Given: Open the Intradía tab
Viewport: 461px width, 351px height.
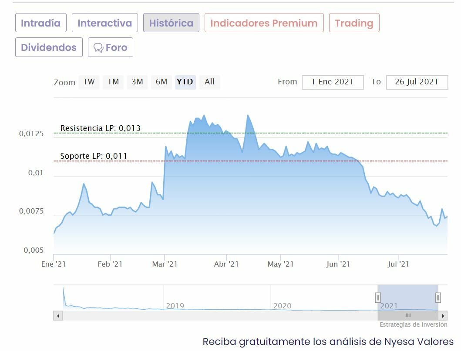Looking at the screenshot, I should click(41, 23).
